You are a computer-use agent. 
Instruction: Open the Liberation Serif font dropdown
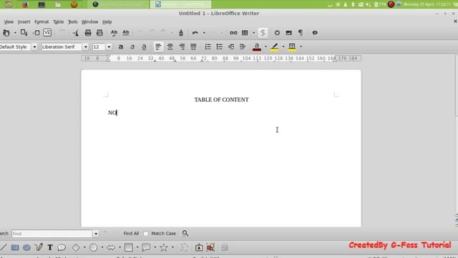coord(85,47)
